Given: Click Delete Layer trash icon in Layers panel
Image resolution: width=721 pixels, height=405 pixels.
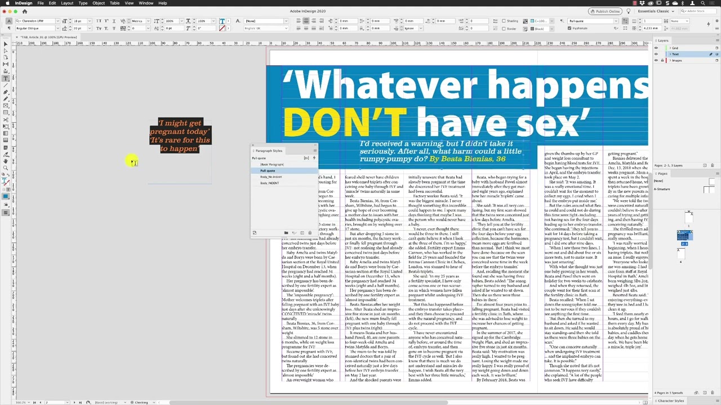Looking at the screenshot, I should tap(712, 165).
